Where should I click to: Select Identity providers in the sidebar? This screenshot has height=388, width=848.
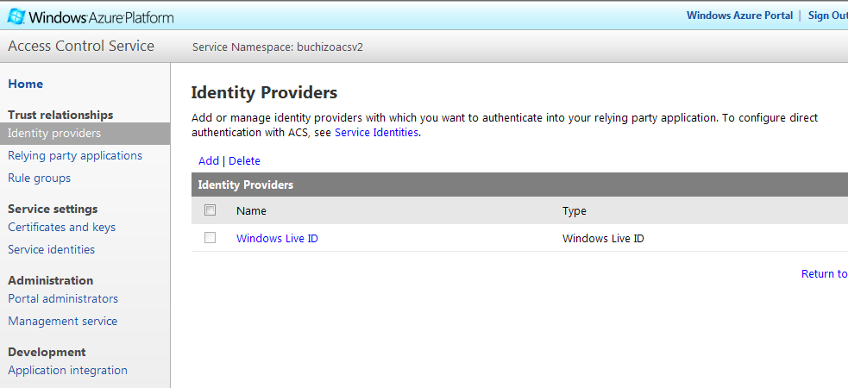(54, 134)
